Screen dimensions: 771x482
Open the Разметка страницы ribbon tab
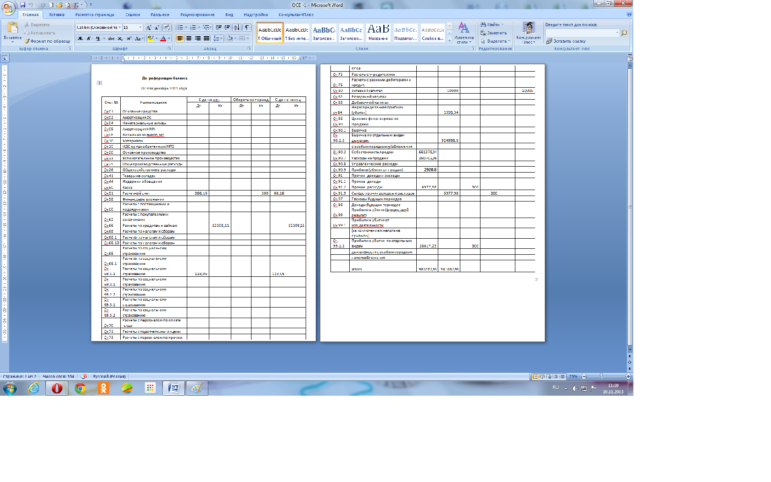(95, 15)
